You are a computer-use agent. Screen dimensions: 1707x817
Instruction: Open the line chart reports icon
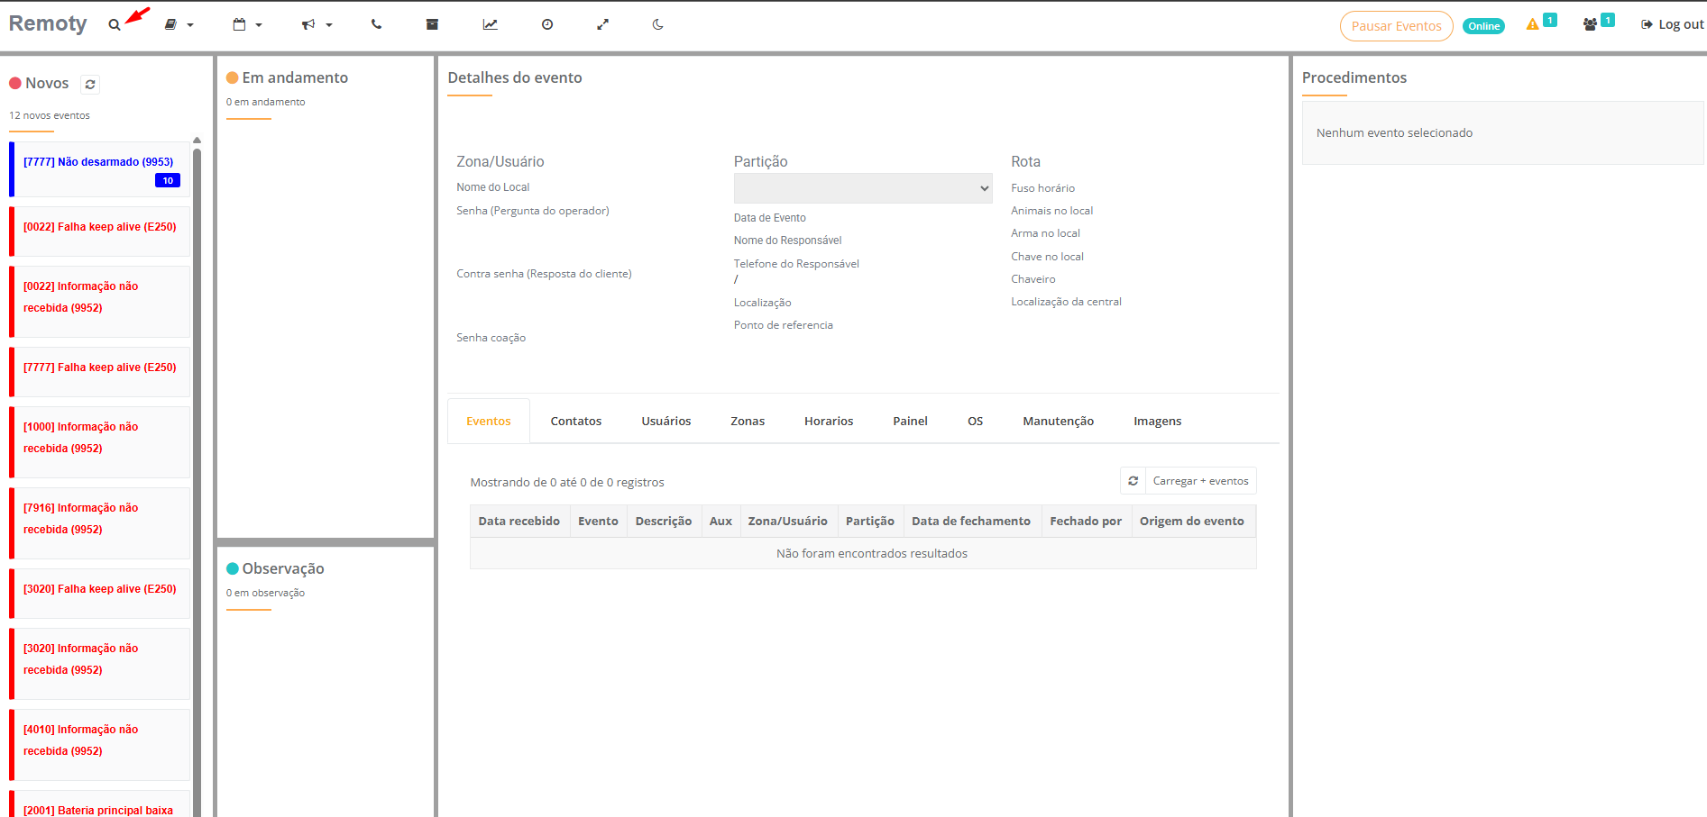click(x=490, y=24)
